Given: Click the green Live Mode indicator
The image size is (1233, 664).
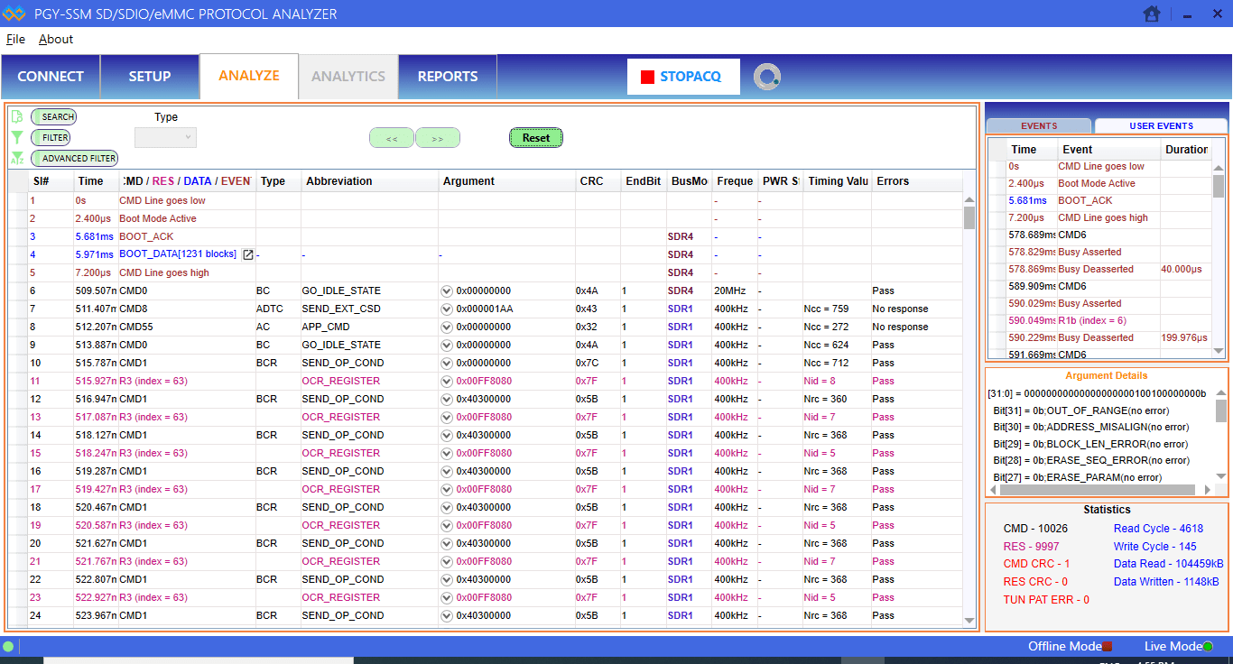Looking at the screenshot, I should coord(1207,646).
